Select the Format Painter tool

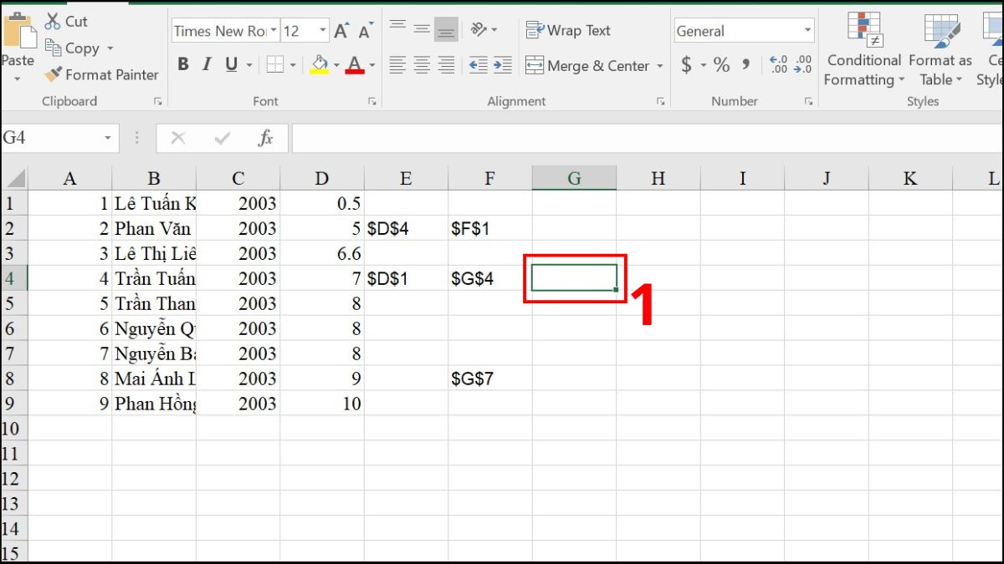pos(100,74)
